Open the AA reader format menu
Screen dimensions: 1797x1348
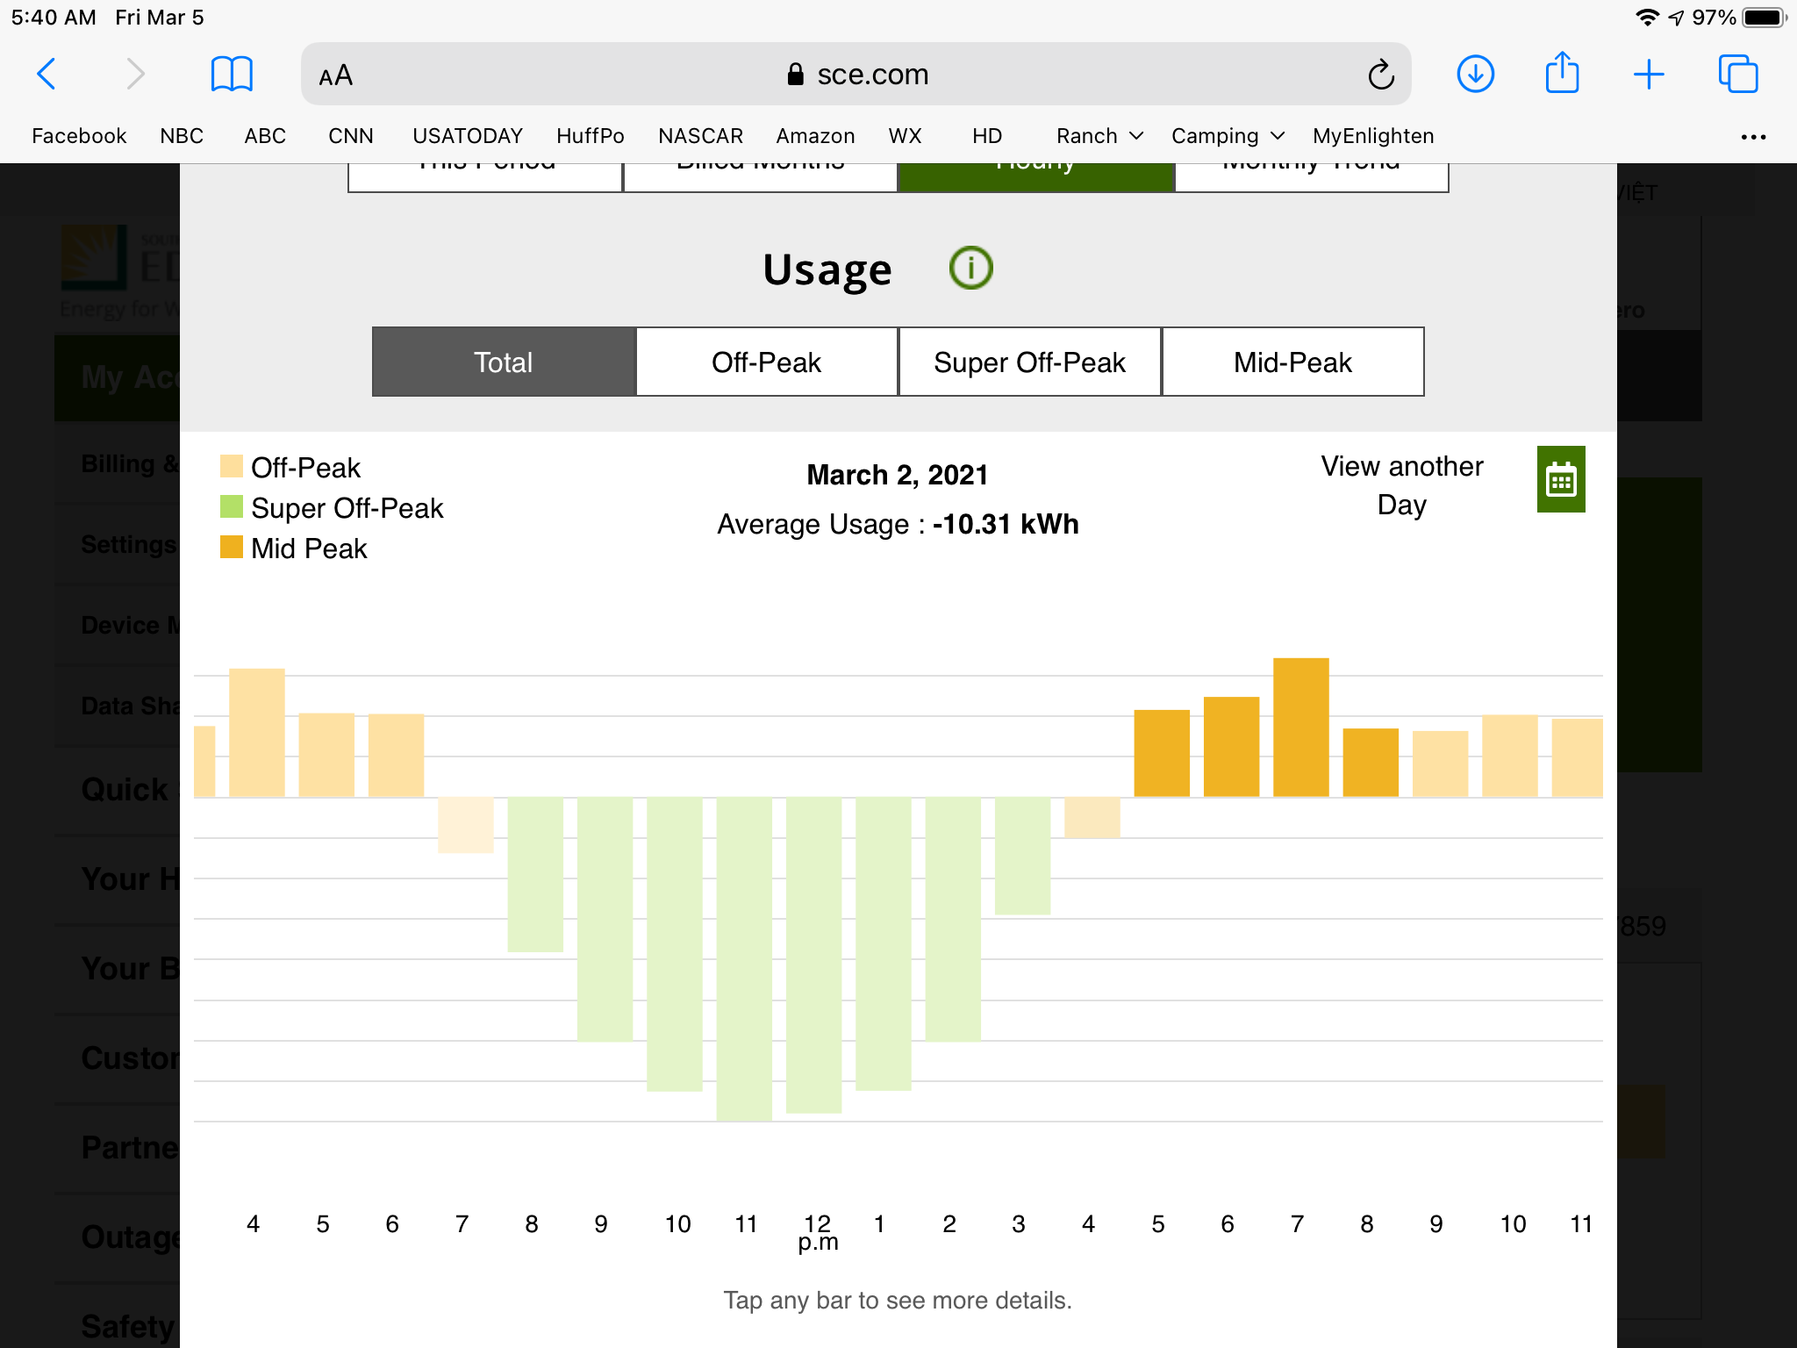336,75
